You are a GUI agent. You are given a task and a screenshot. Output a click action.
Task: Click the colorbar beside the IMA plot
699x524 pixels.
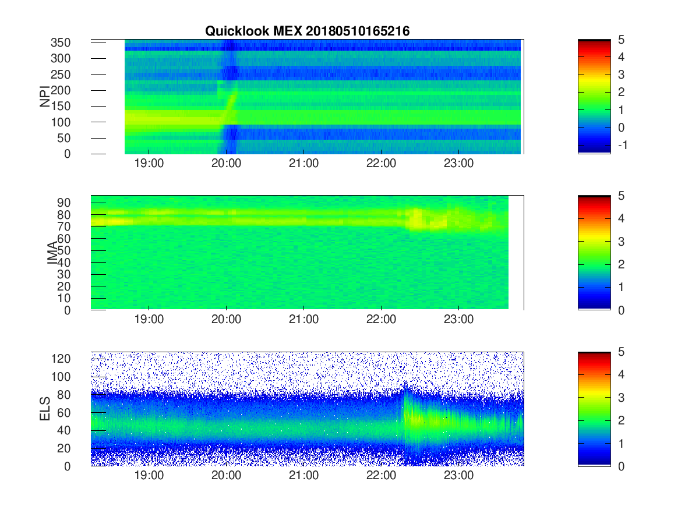594,253
